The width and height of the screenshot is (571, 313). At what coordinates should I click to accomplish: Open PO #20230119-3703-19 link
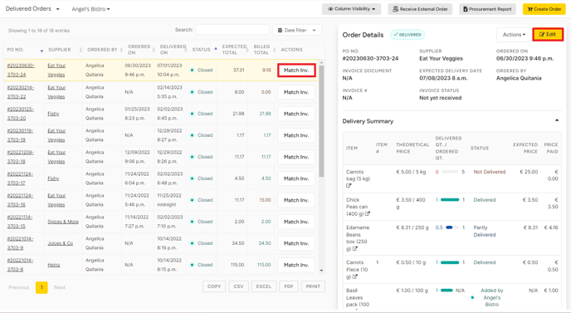pos(20,135)
